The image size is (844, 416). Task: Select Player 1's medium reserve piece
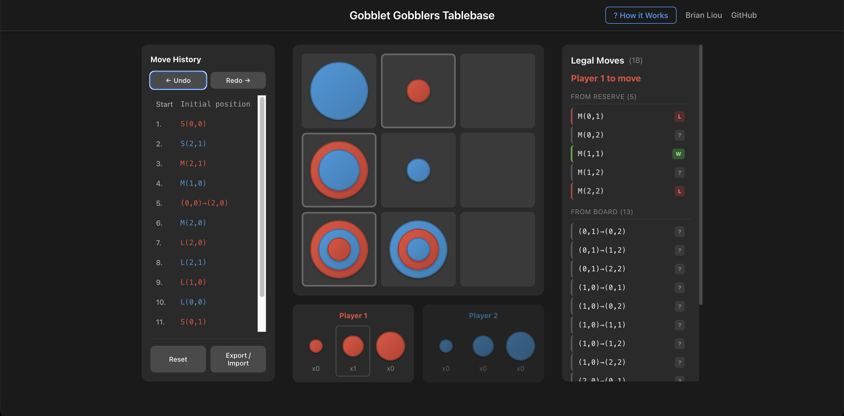point(353,346)
